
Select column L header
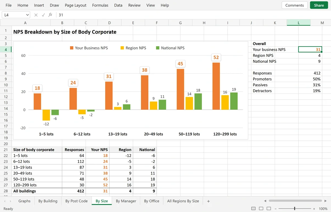click(x=299, y=23)
